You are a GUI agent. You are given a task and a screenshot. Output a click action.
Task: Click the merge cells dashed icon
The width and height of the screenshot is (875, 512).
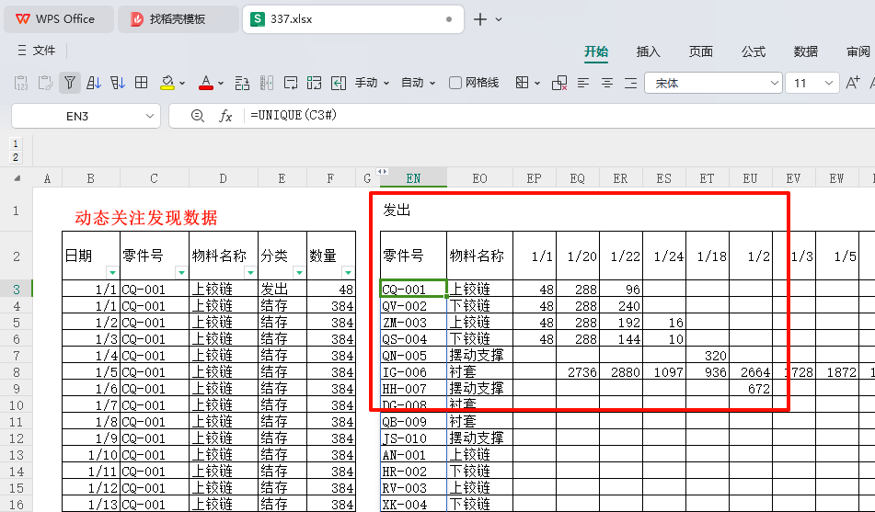(x=314, y=83)
